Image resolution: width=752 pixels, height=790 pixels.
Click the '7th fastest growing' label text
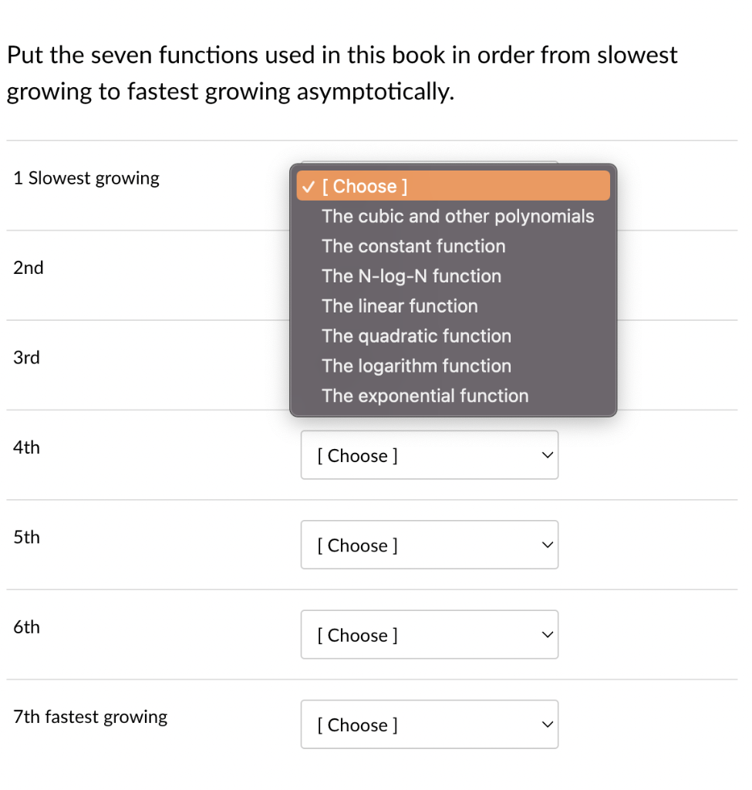tap(89, 717)
